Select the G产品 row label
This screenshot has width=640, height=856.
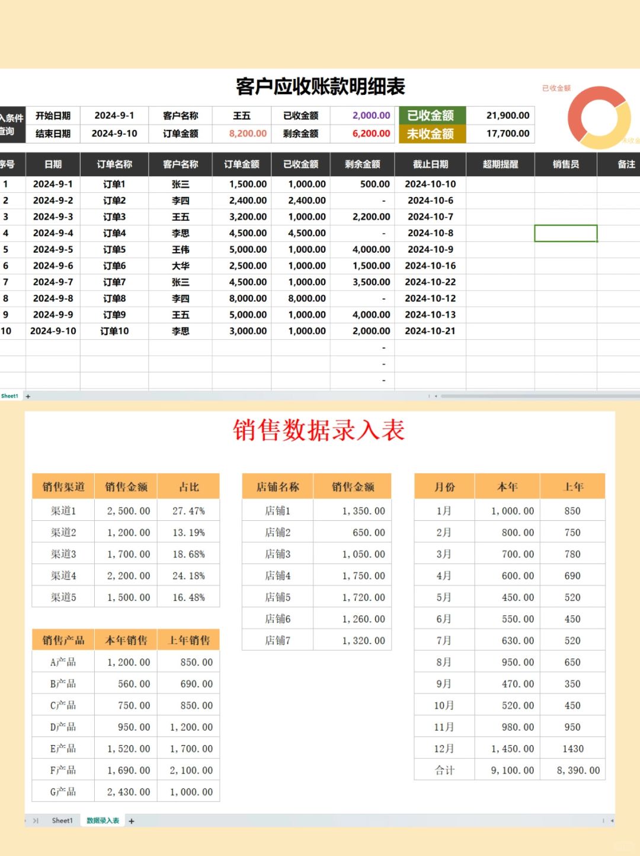(x=63, y=792)
